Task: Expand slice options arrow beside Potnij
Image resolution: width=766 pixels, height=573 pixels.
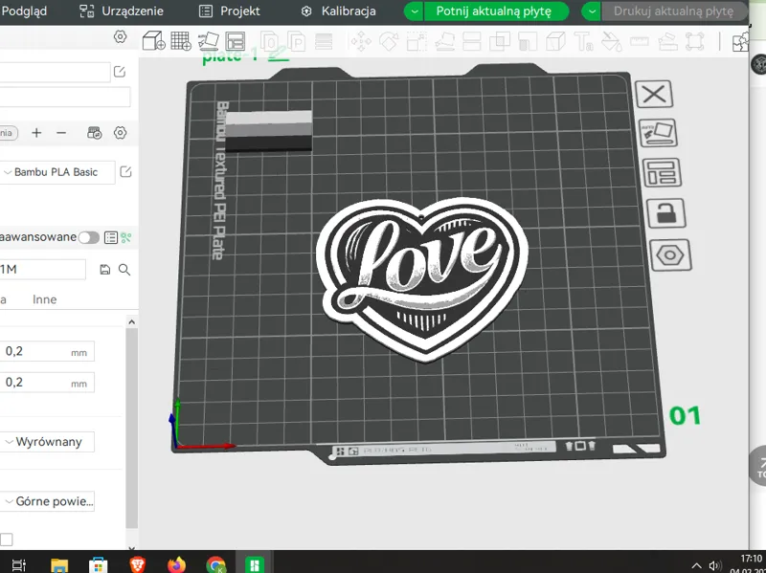Action: coord(414,11)
